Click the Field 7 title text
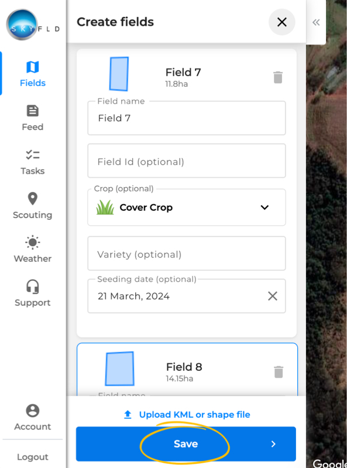Viewport: 347px width, 468px height. [183, 72]
